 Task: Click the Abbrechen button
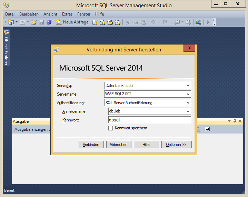(x=119, y=145)
